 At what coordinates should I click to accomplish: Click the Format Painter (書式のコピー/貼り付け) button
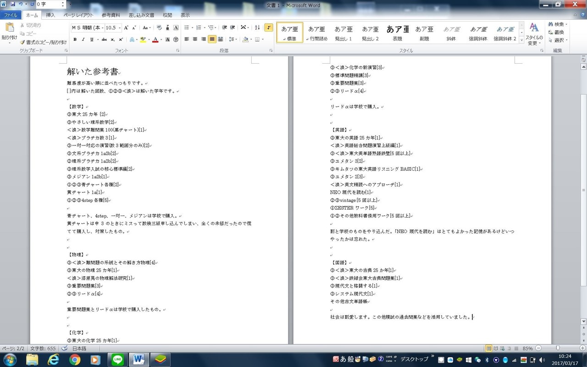(x=43, y=42)
